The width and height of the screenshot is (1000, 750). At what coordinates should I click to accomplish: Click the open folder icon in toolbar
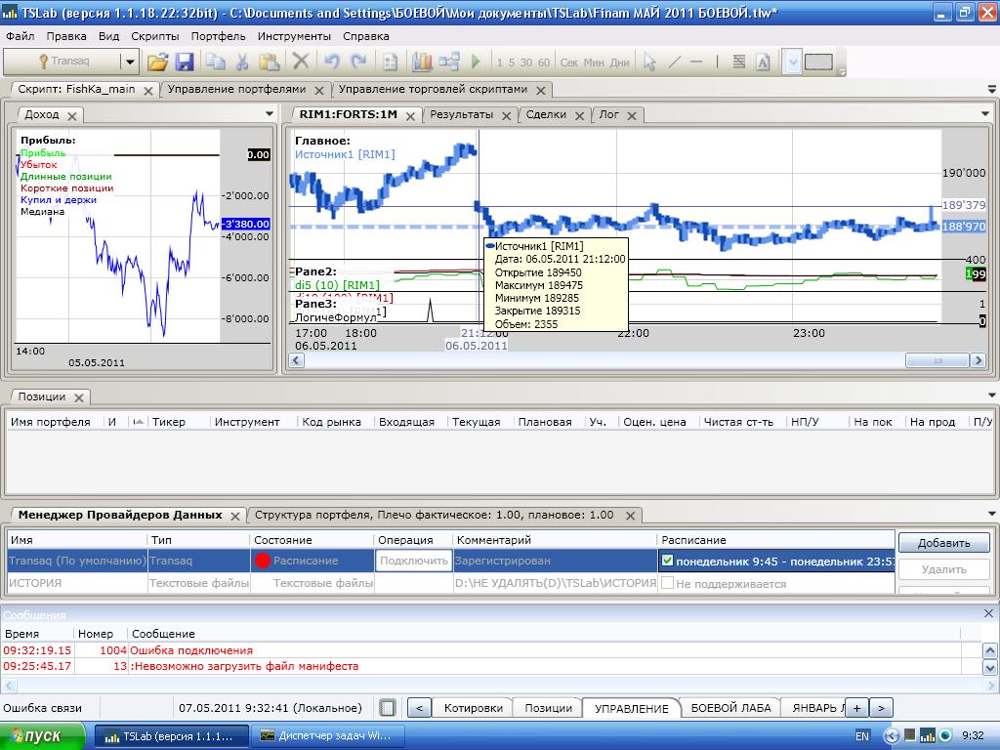click(157, 62)
